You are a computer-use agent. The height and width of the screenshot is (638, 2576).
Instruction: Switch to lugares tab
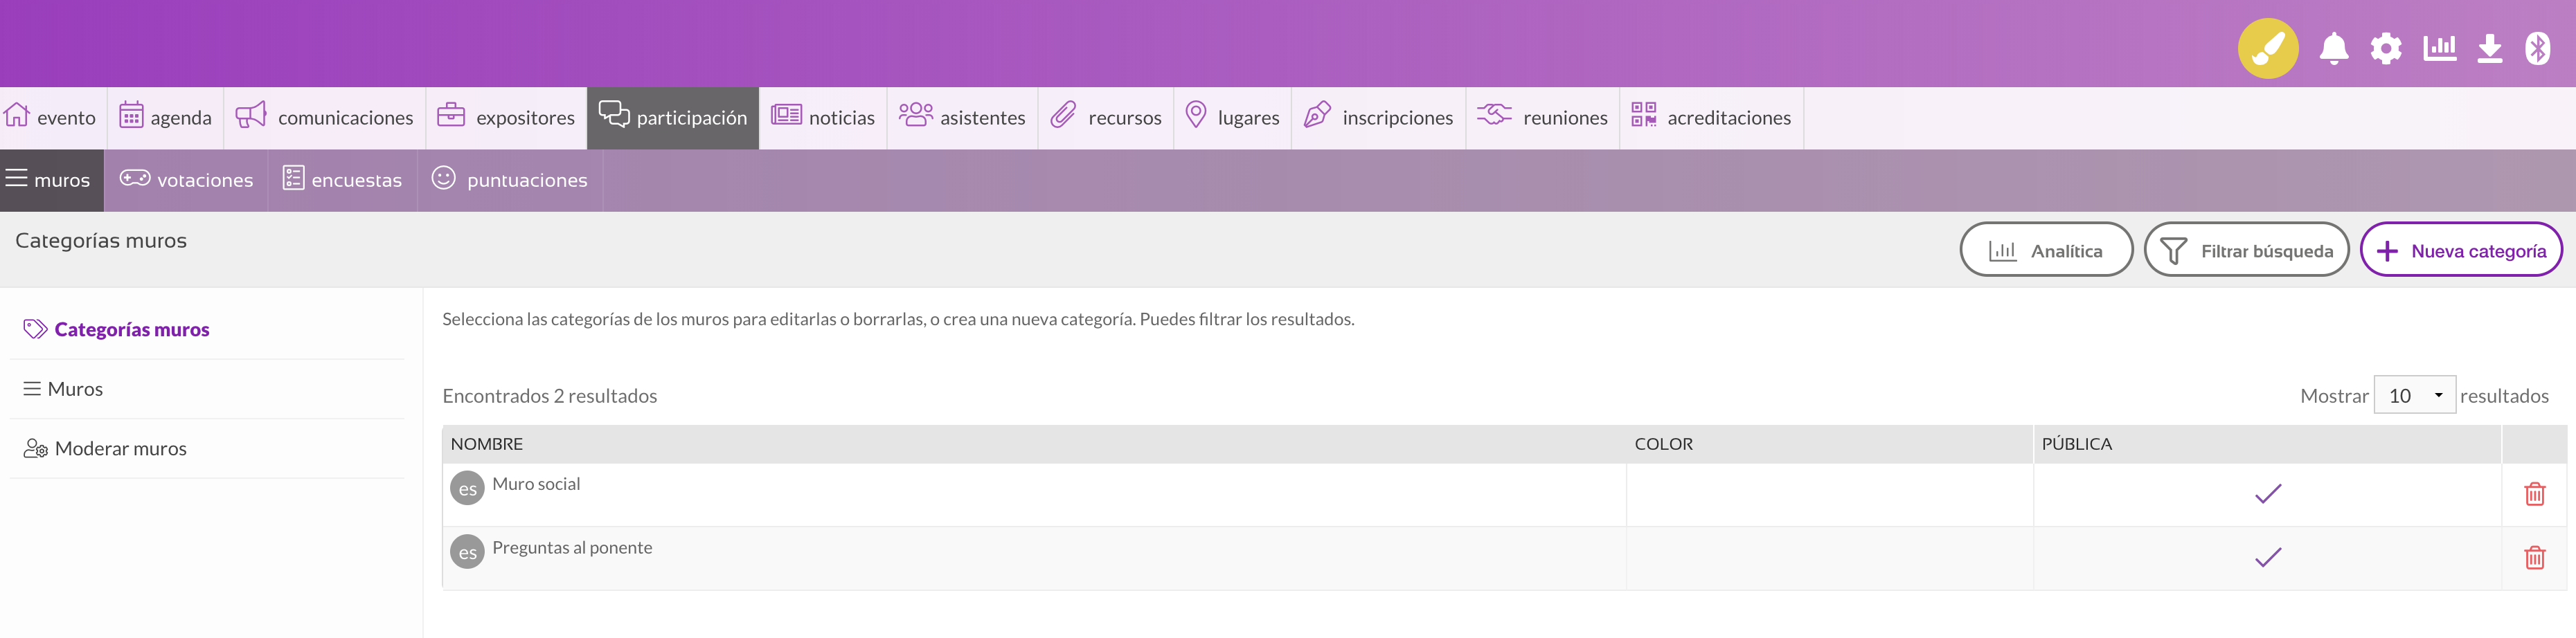(1232, 118)
